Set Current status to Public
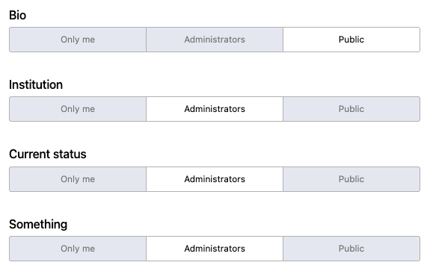The height and width of the screenshot is (277, 430). click(x=351, y=179)
